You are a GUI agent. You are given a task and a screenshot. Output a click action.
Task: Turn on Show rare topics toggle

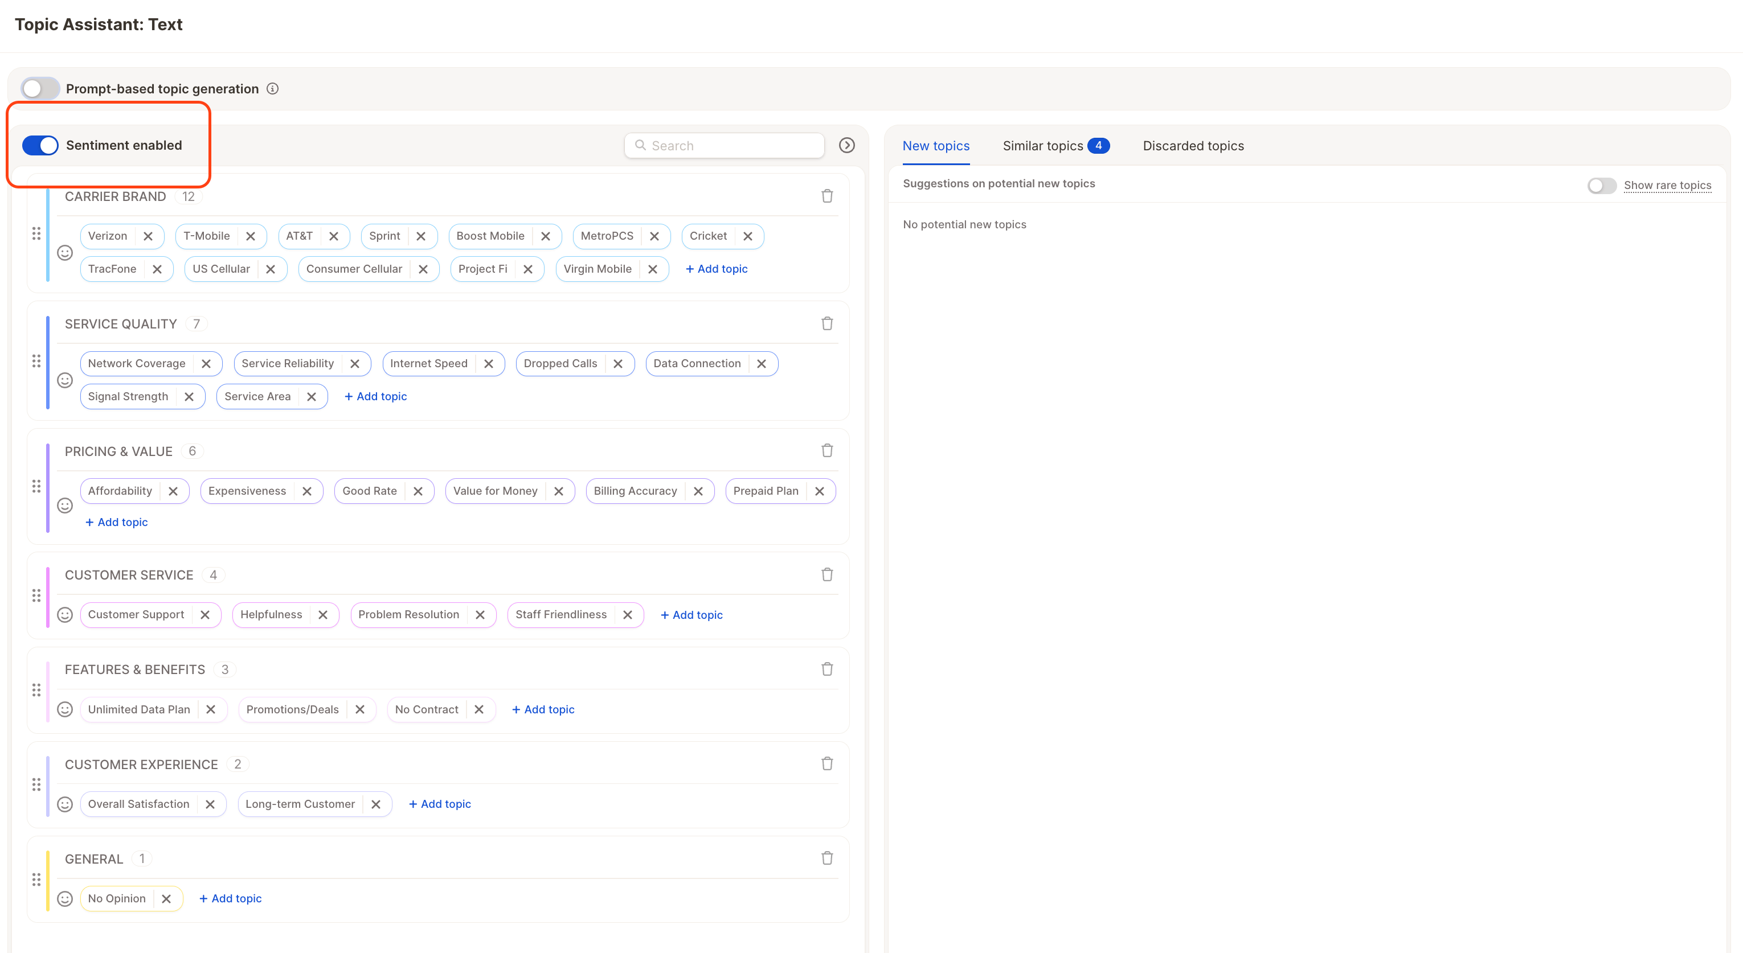[x=1602, y=186]
